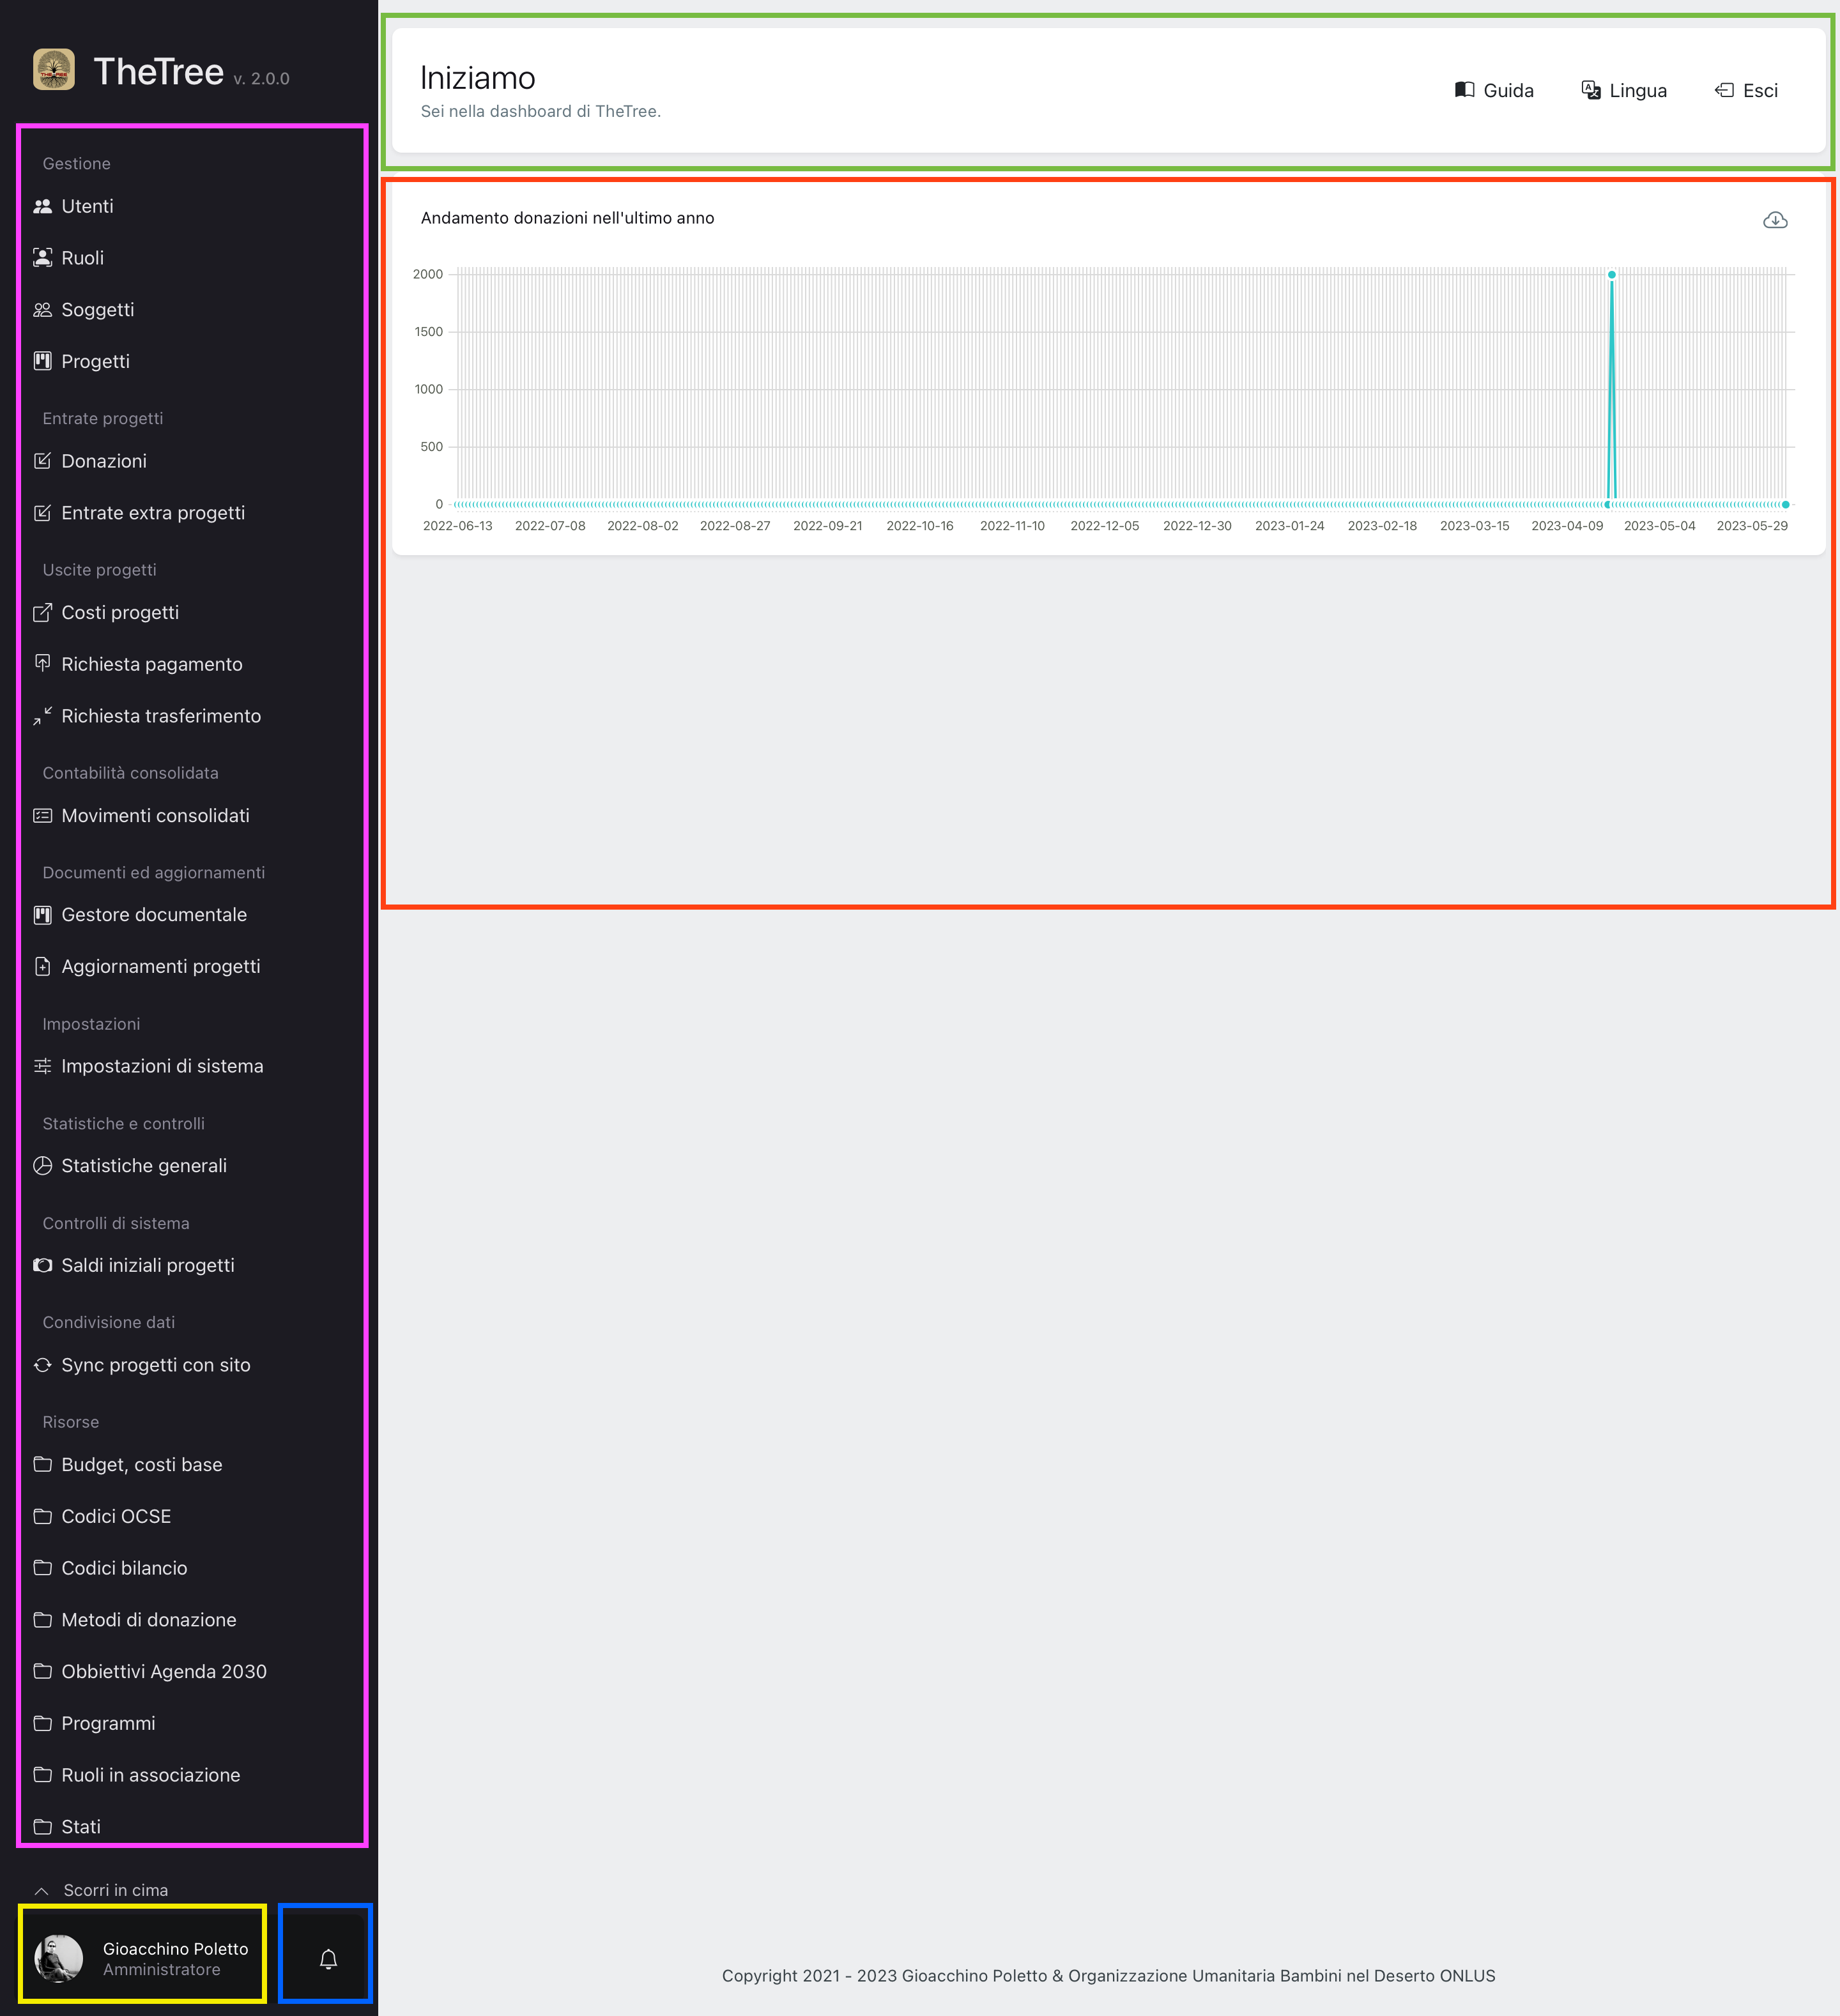Image resolution: width=1840 pixels, height=2016 pixels.
Task: Click the Esci button
Action: 1746,90
